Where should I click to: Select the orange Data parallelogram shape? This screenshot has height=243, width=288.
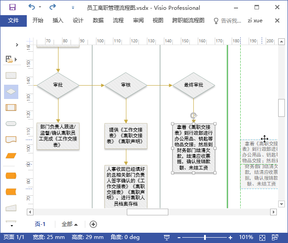pos(11,156)
